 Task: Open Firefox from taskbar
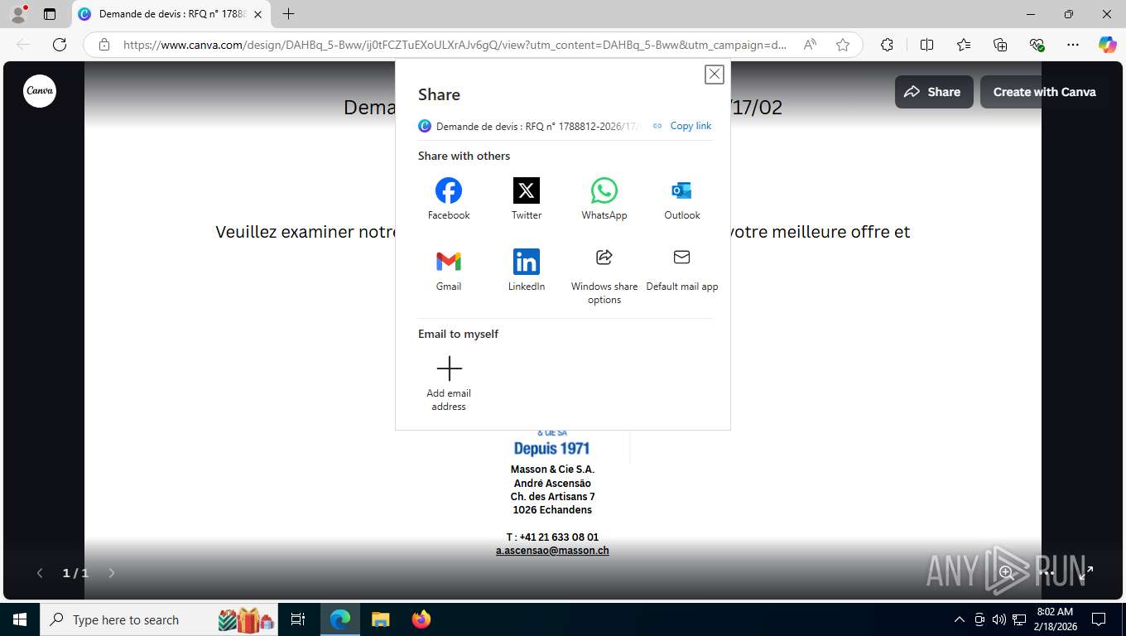click(421, 619)
